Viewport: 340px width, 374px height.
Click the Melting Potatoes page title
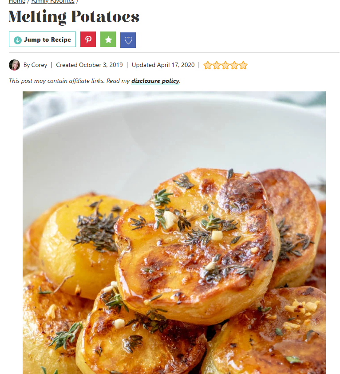tap(74, 17)
